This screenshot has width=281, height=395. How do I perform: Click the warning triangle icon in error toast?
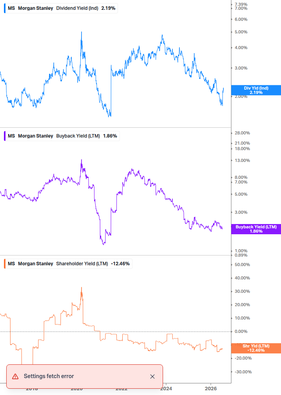pyautogui.click(x=15, y=377)
